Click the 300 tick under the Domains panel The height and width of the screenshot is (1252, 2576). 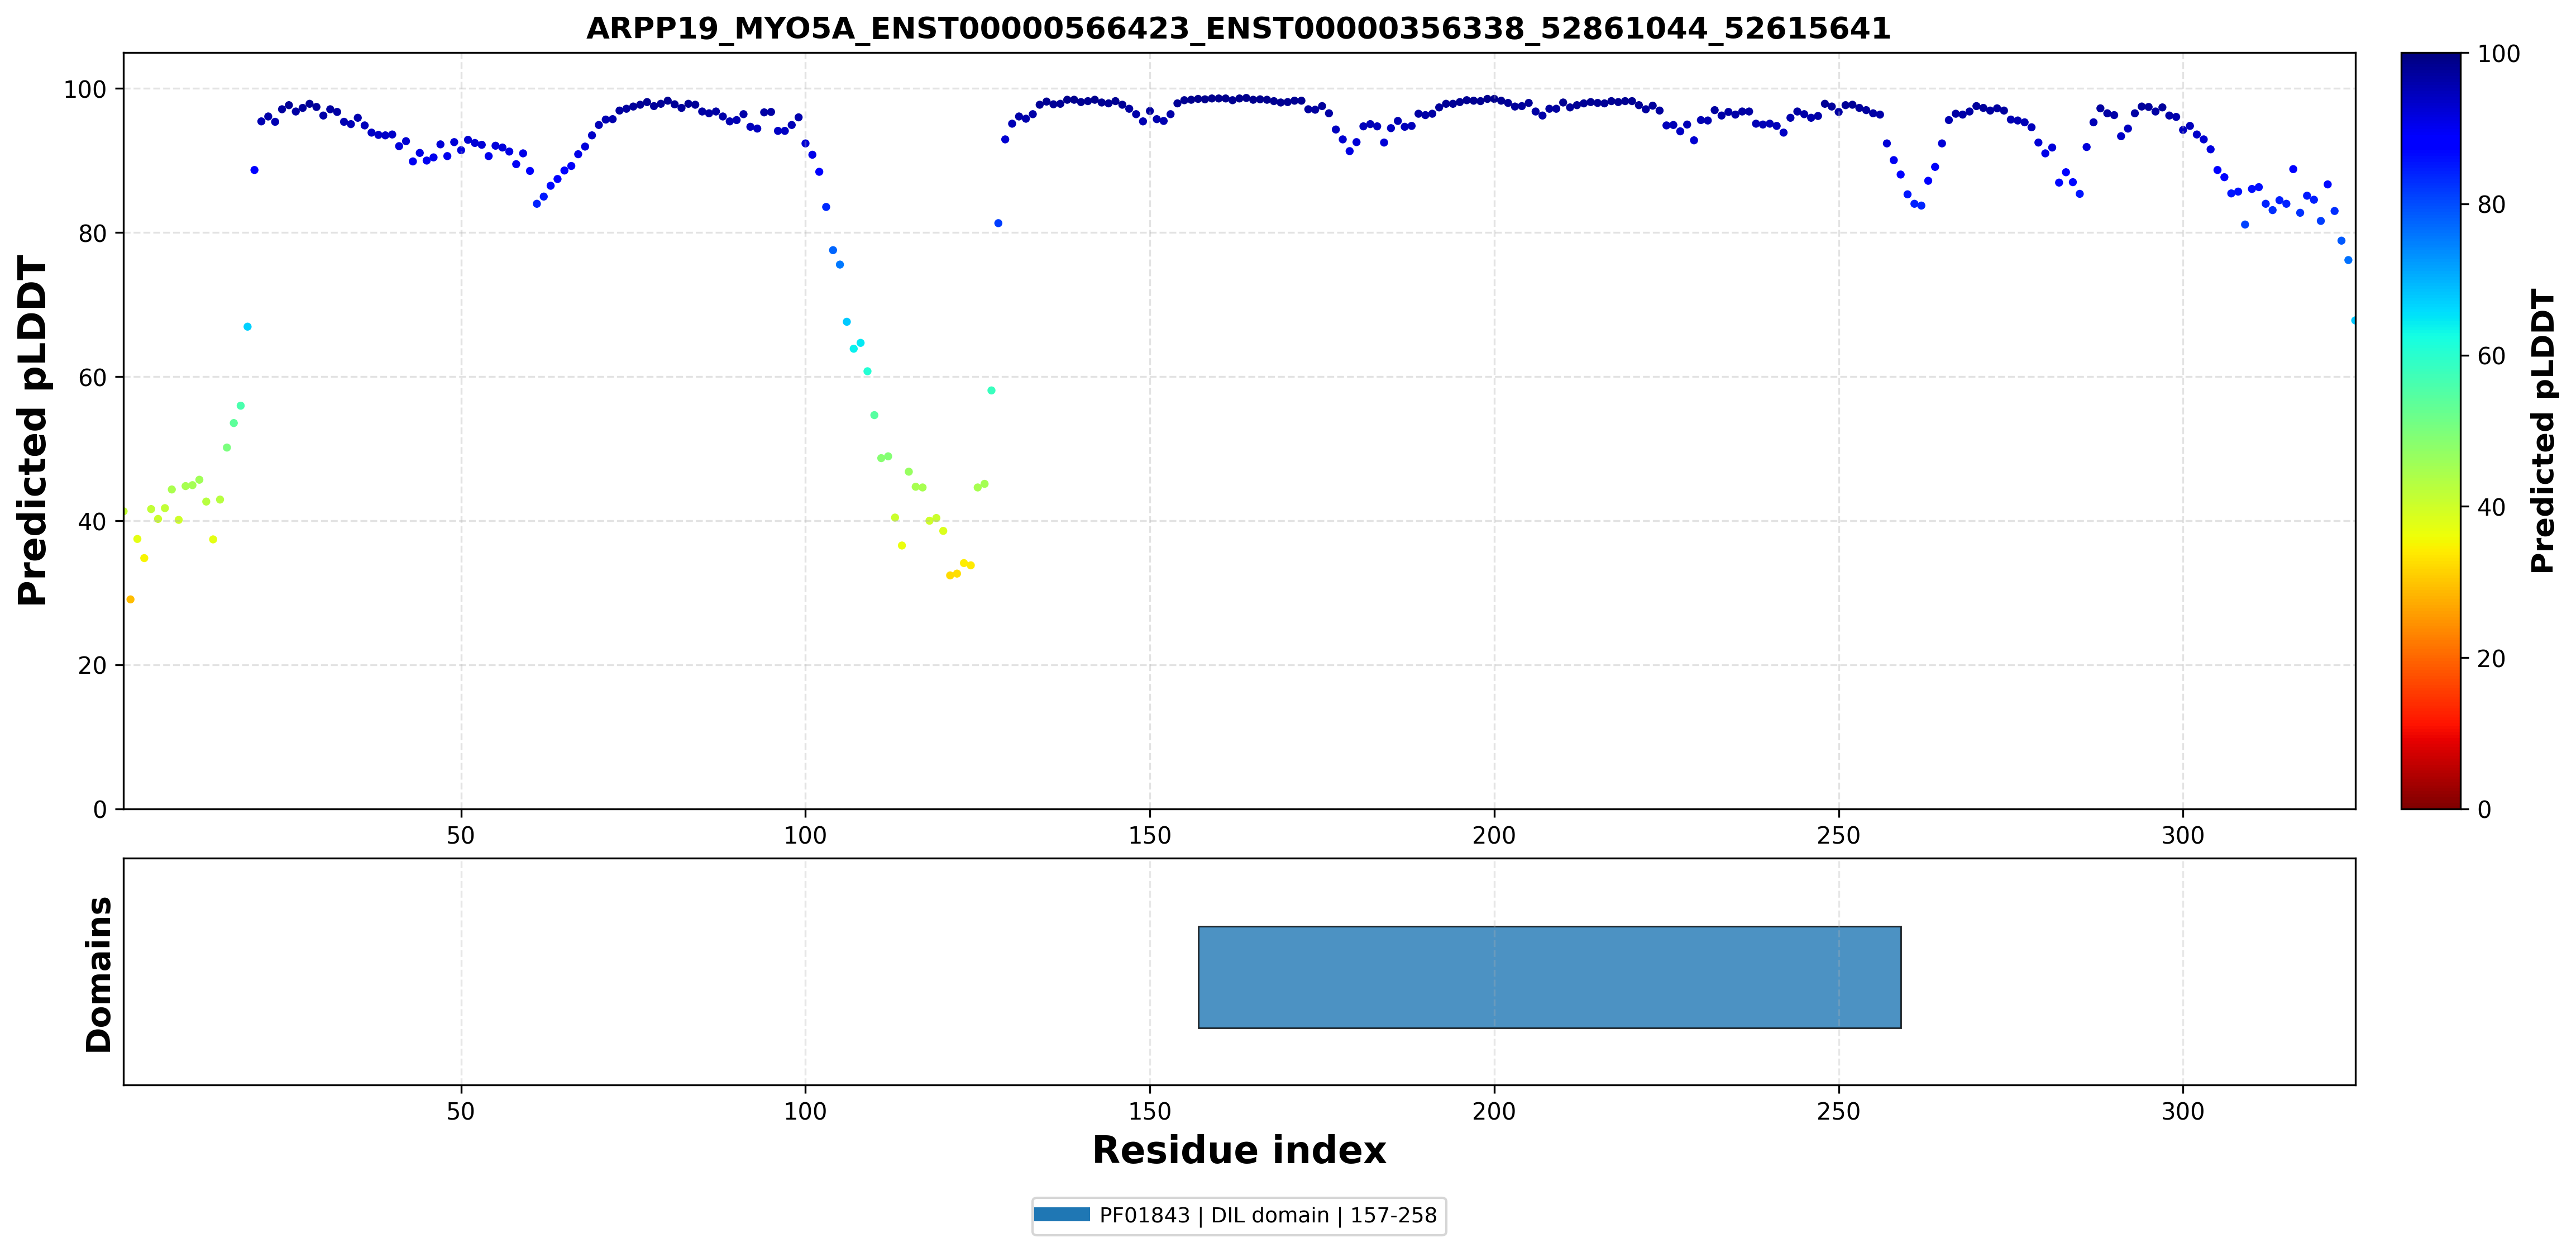click(2182, 1111)
